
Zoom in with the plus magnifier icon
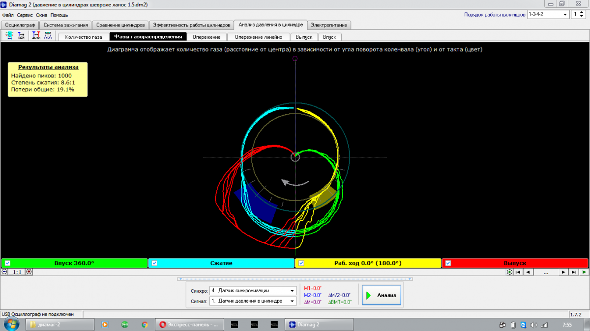pyautogui.click(x=29, y=272)
